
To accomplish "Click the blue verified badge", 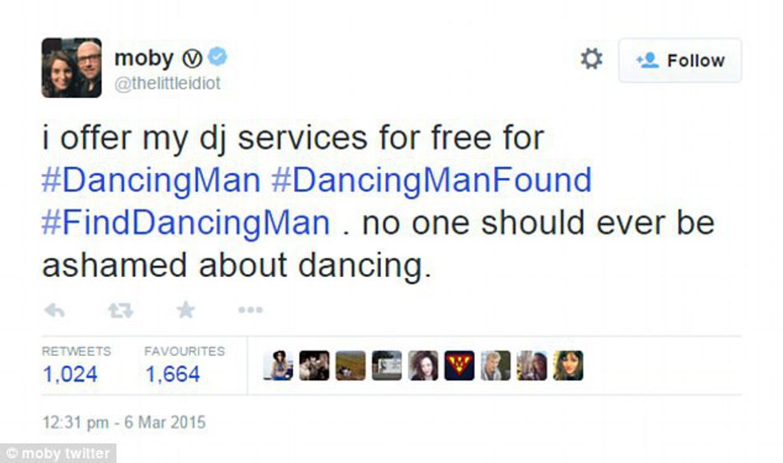I will pos(217,57).
